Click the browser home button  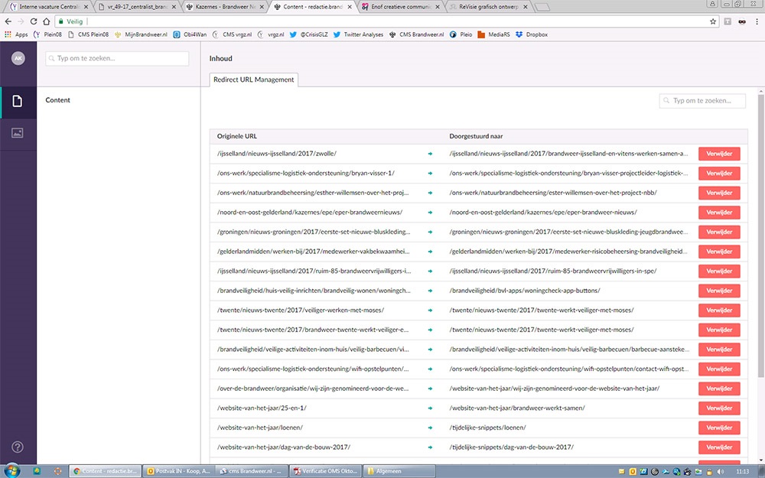47,21
